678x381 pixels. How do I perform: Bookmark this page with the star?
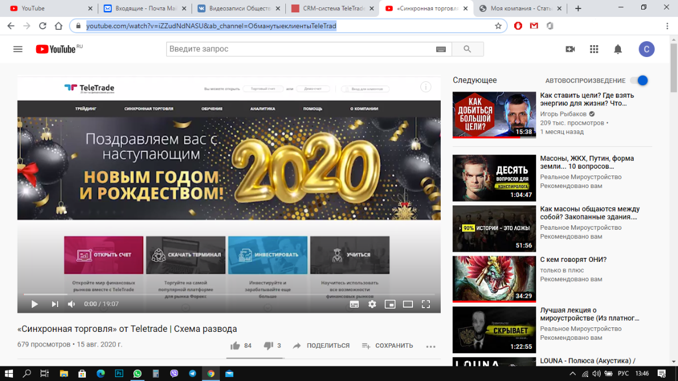(498, 26)
